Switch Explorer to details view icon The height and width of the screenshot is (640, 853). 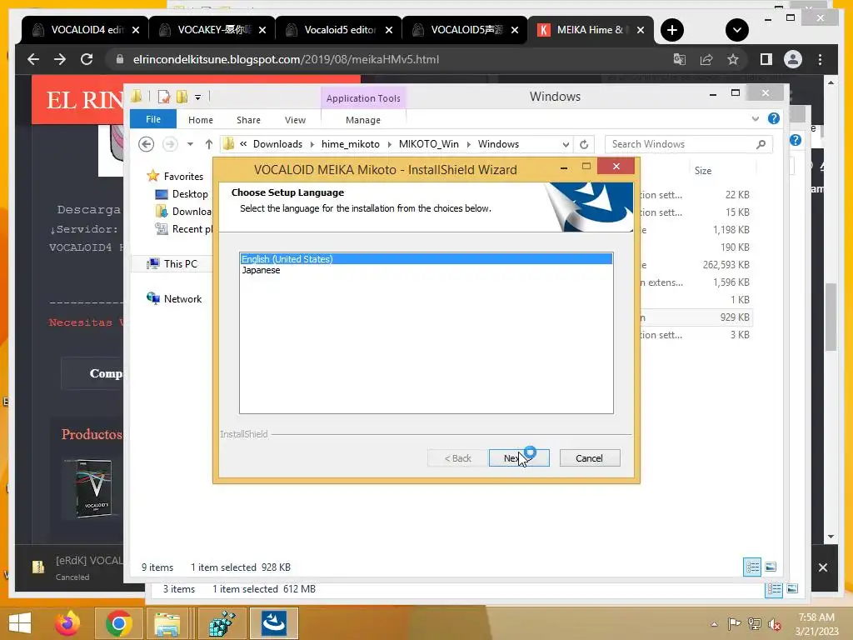[752, 567]
